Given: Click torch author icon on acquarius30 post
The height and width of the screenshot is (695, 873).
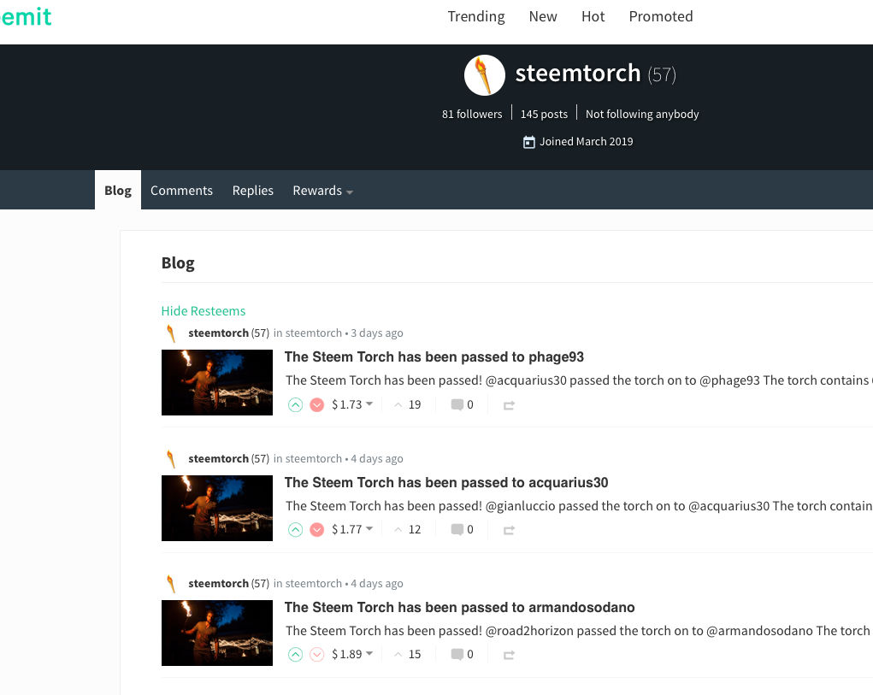Looking at the screenshot, I should pos(171,459).
